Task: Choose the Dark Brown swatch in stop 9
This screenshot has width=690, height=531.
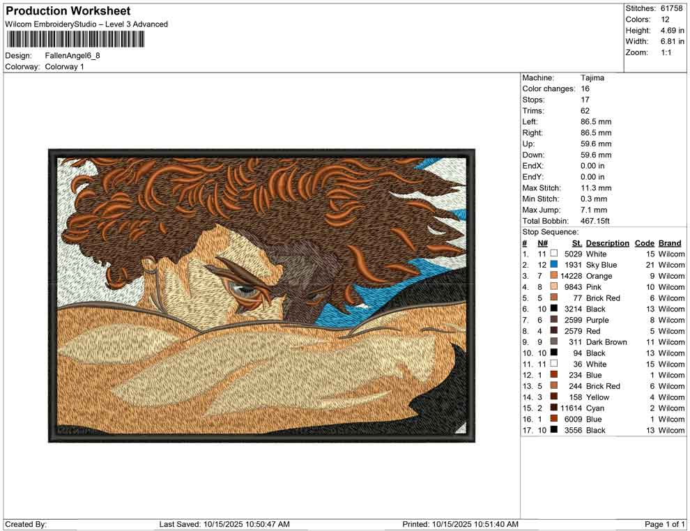Action: click(554, 342)
